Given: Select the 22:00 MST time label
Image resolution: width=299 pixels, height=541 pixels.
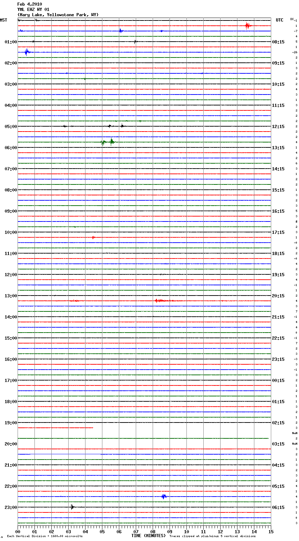Looking at the screenshot, I should tap(11, 486).
